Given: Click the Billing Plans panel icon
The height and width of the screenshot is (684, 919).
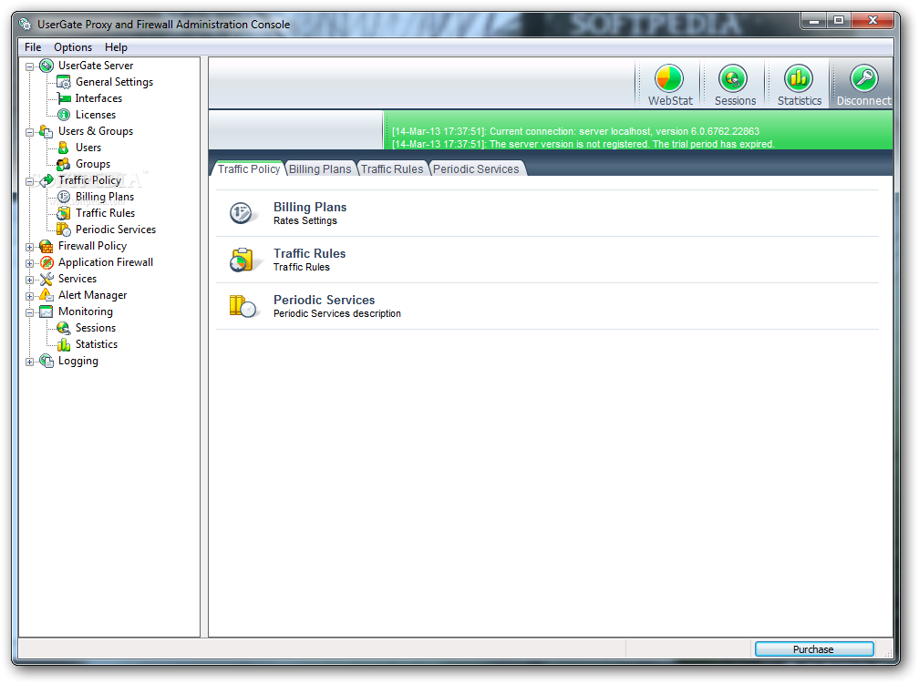Looking at the screenshot, I should [241, 213].
